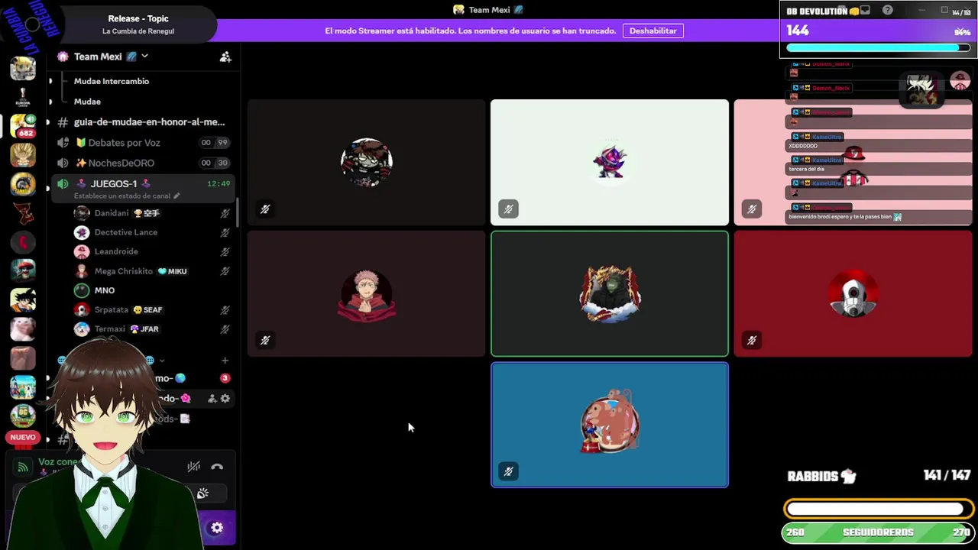Viewport: 978px width, 550px height.
Task: Click the muted mic icon beside Mega Chriskito
Action: point(225,271)
